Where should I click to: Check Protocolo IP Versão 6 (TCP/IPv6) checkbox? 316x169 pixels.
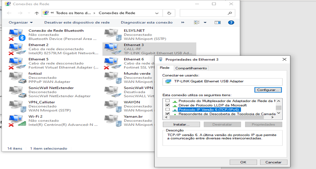168,109
